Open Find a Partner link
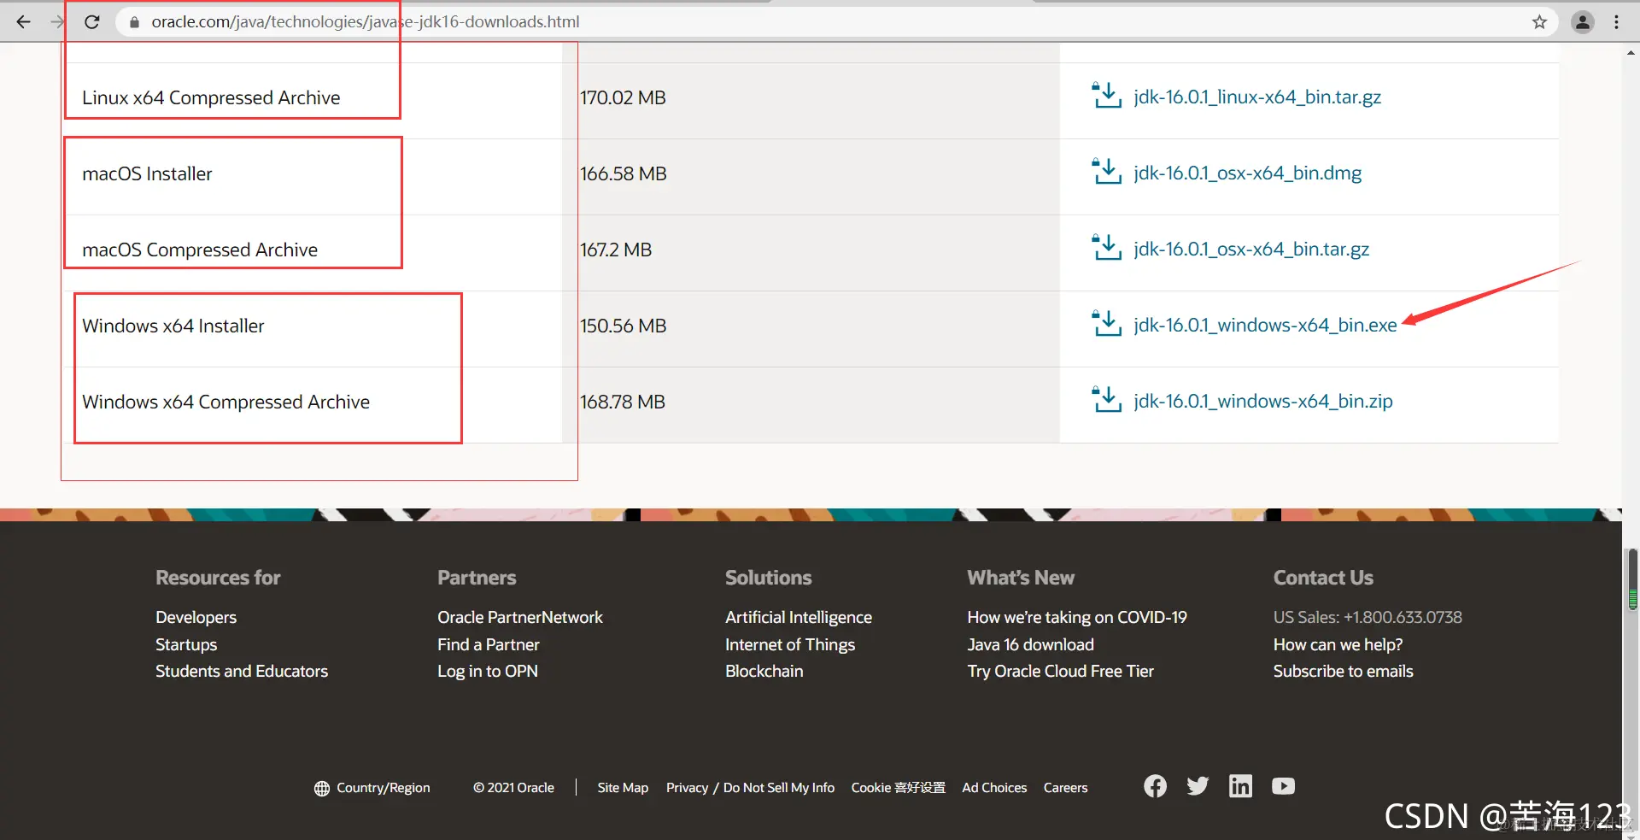 [489, 644]
